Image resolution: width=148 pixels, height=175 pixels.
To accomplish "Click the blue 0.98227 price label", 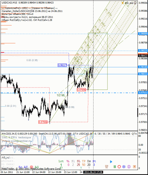I will point(62,65).
